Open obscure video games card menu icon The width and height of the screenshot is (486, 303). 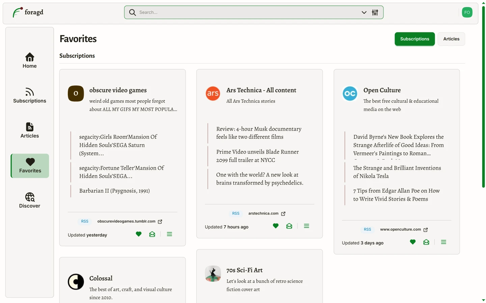pyautogui.click(x=169, y=234)
